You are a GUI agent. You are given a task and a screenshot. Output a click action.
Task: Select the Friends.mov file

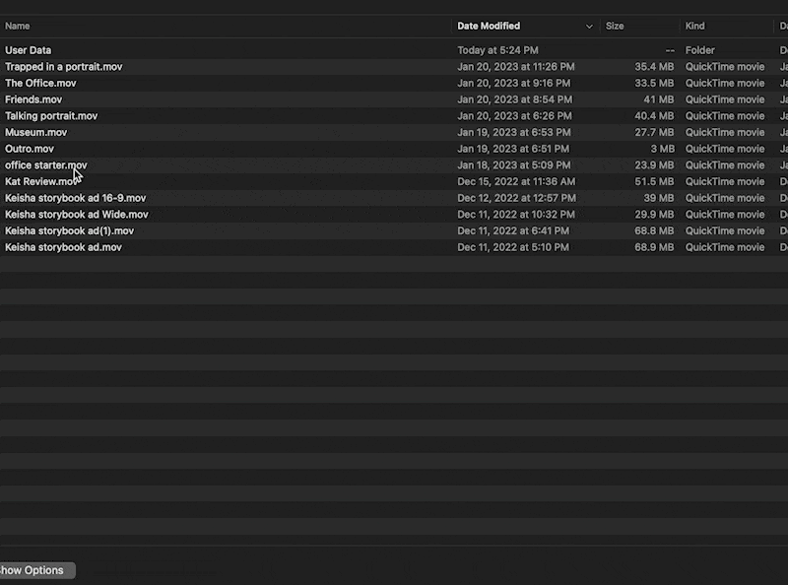(x=33, y=99)
